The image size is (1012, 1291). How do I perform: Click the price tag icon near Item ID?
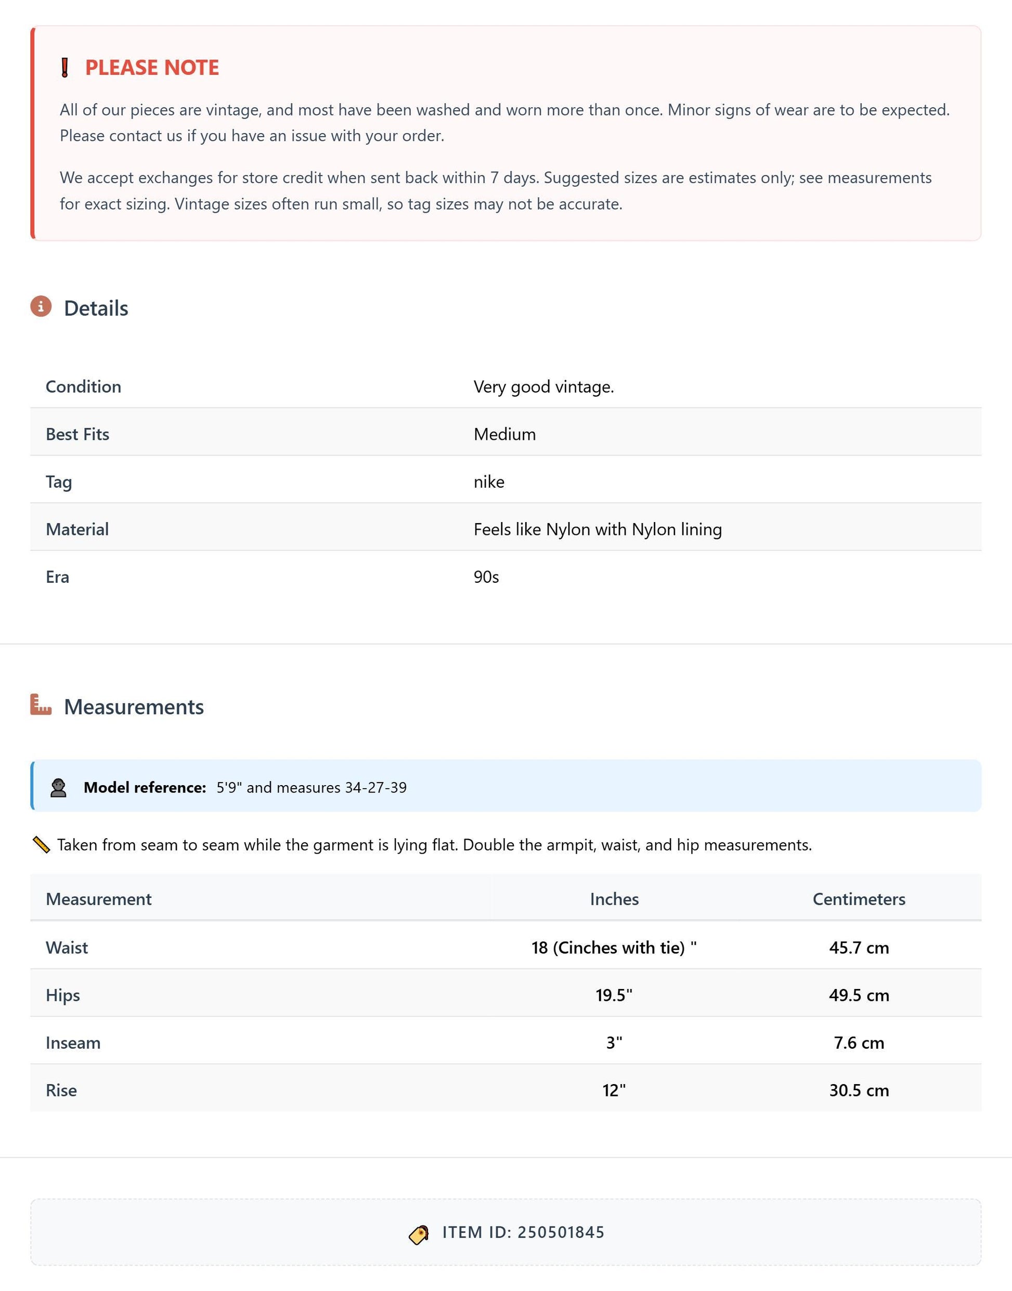419,1235
